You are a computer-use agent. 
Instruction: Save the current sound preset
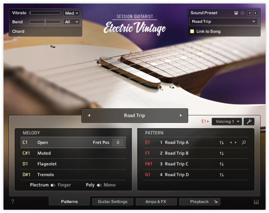coord(236,13)
